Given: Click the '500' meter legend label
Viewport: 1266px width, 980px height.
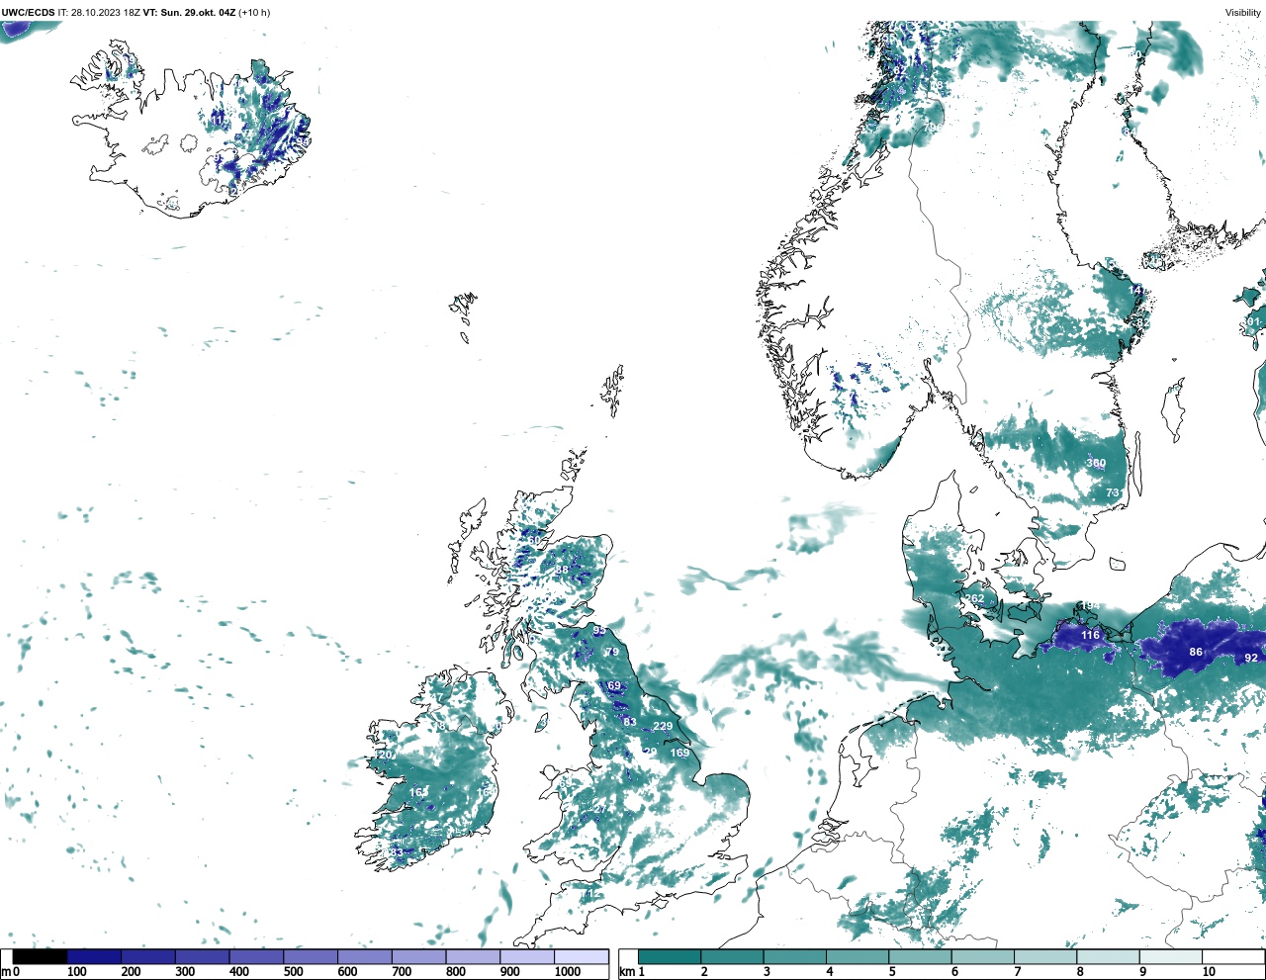Looking at the screenshot, I should tap(293, 972).
